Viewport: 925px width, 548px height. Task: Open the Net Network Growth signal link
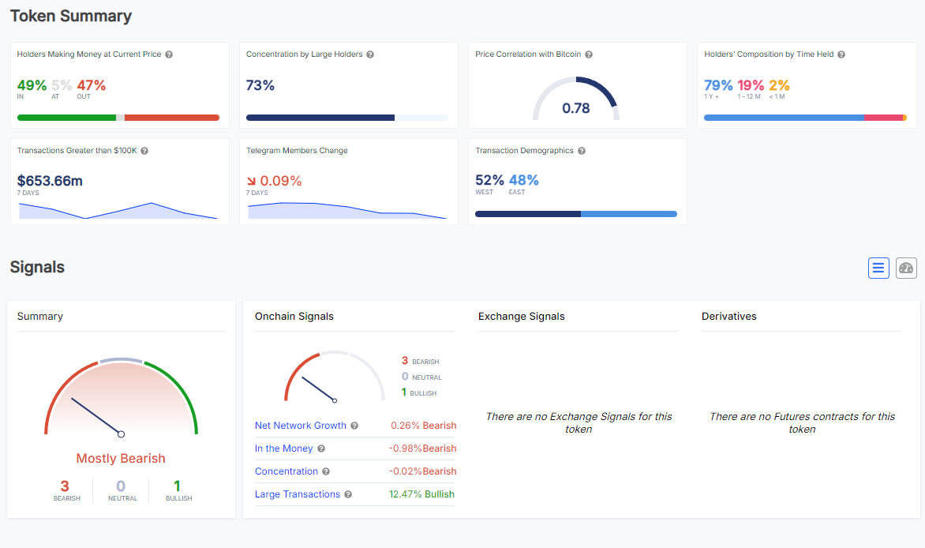click(x=300, y=426)
